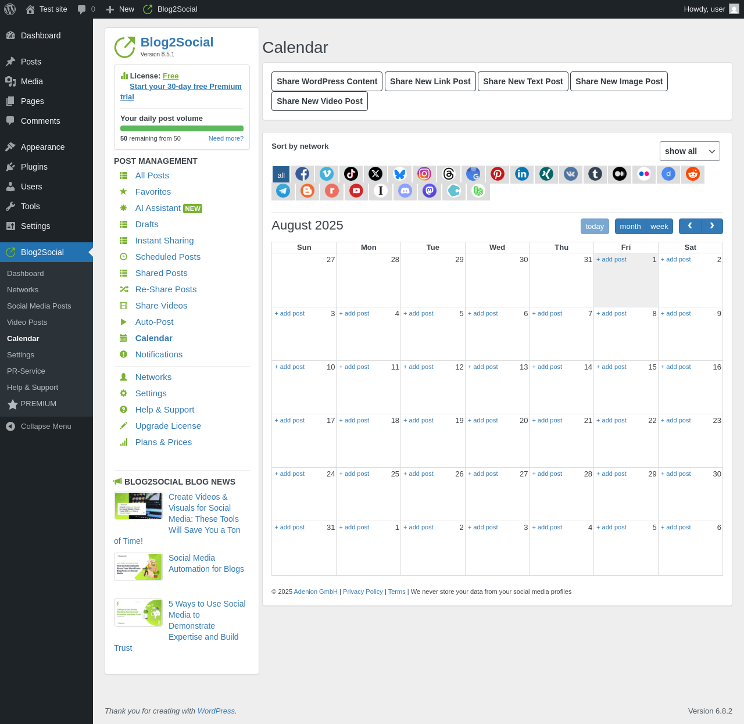Add post on August 15
Screen dimensions: 744x724
coord(611,367)
